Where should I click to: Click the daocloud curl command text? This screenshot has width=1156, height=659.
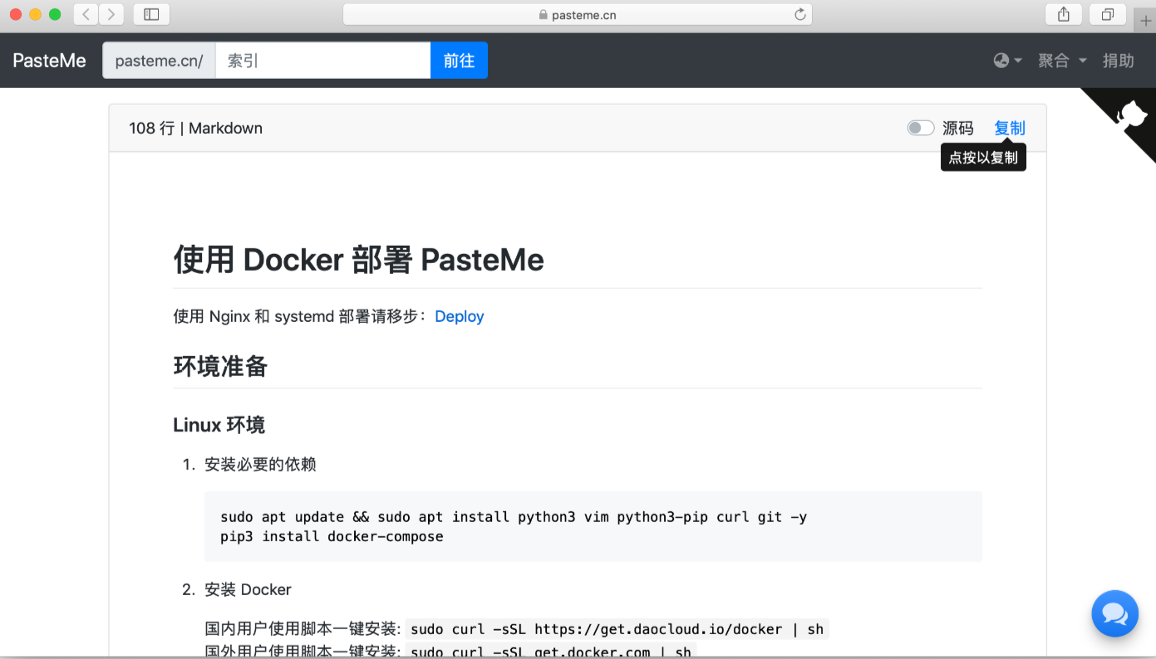pos(617,629)
